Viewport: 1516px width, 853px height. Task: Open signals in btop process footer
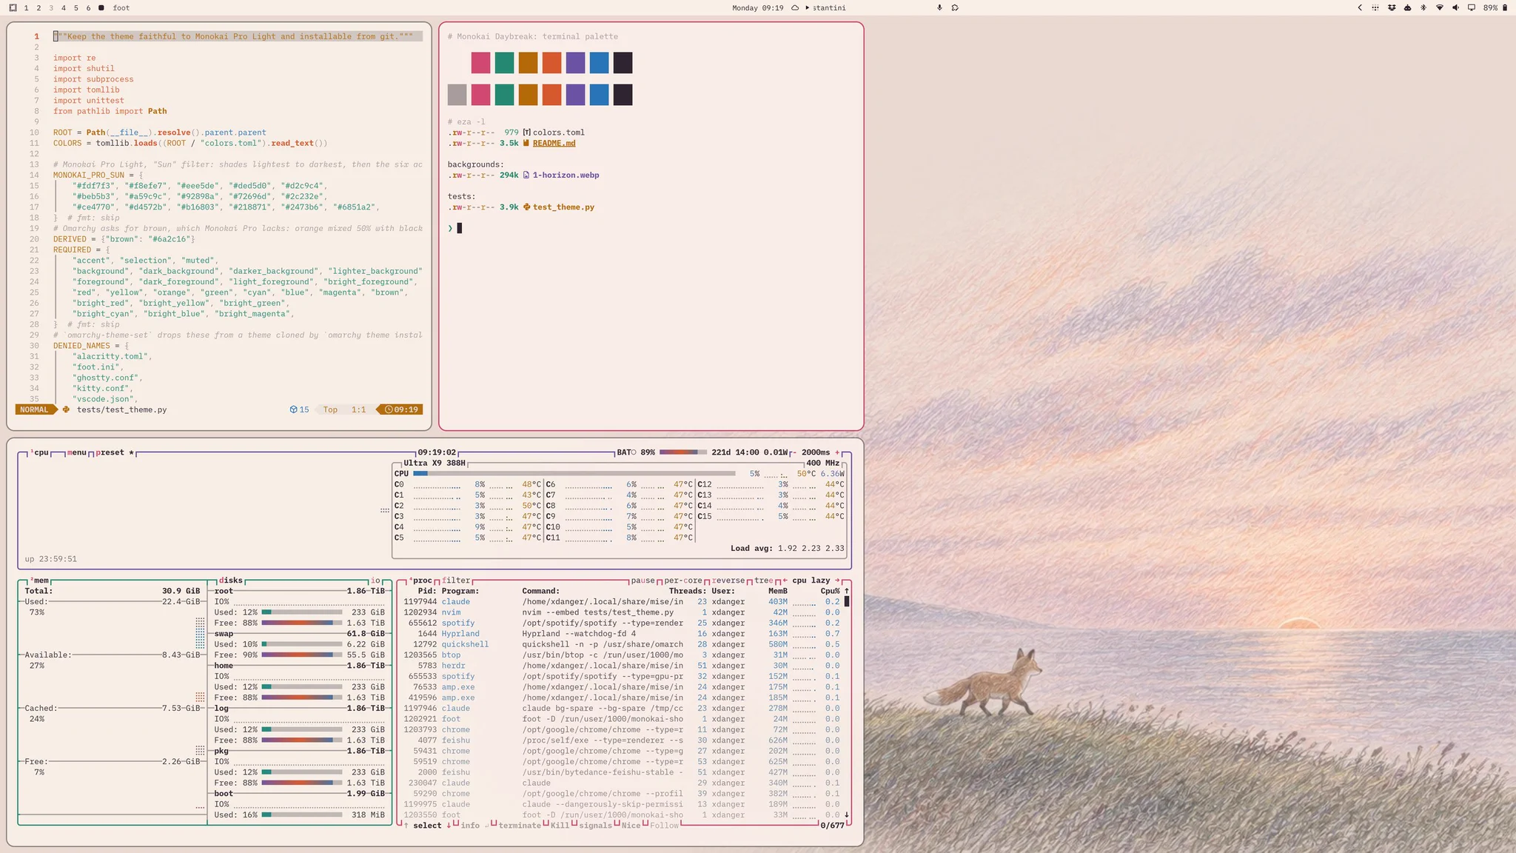(x=595, y=826)
